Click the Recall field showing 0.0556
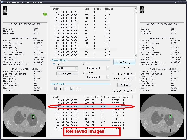 129,79
